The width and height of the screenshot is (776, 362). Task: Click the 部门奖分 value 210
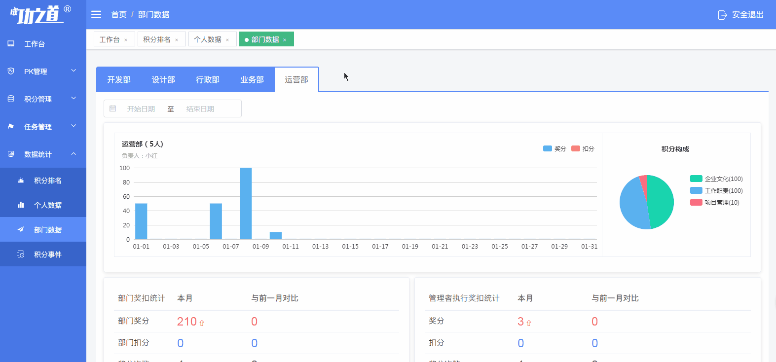(x=187, y=322)
